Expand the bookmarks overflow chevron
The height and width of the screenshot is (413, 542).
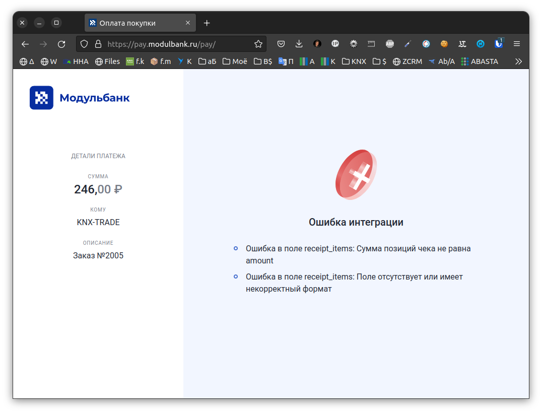518,61
